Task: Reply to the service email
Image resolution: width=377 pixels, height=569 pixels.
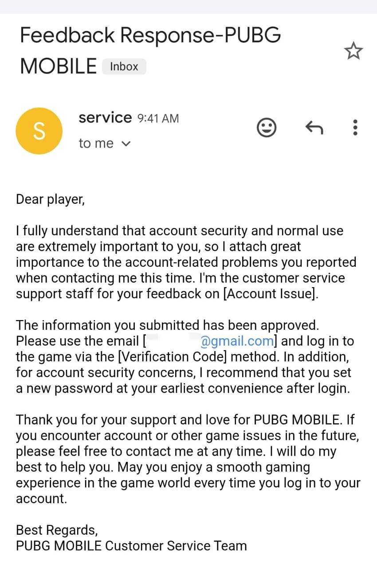Action: click(314, 128)
